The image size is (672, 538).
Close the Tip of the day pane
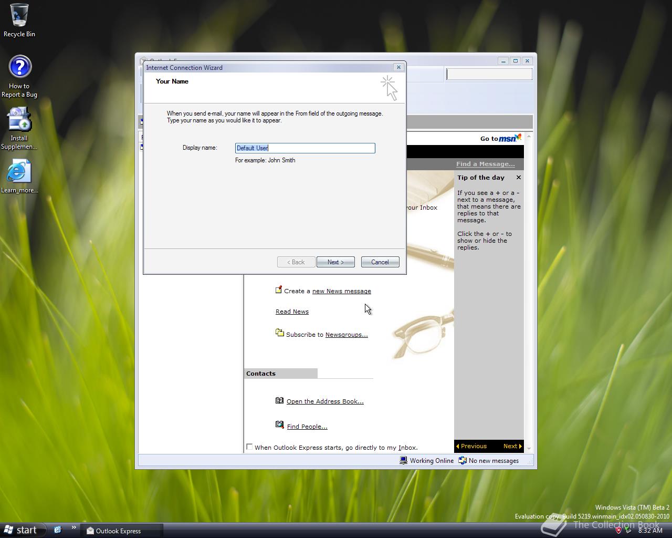519,178
